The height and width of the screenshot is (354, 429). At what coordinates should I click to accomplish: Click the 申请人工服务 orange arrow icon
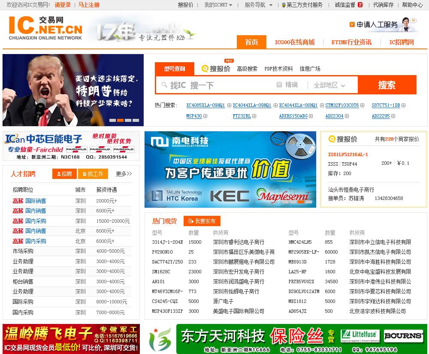(x=352, y=24)
